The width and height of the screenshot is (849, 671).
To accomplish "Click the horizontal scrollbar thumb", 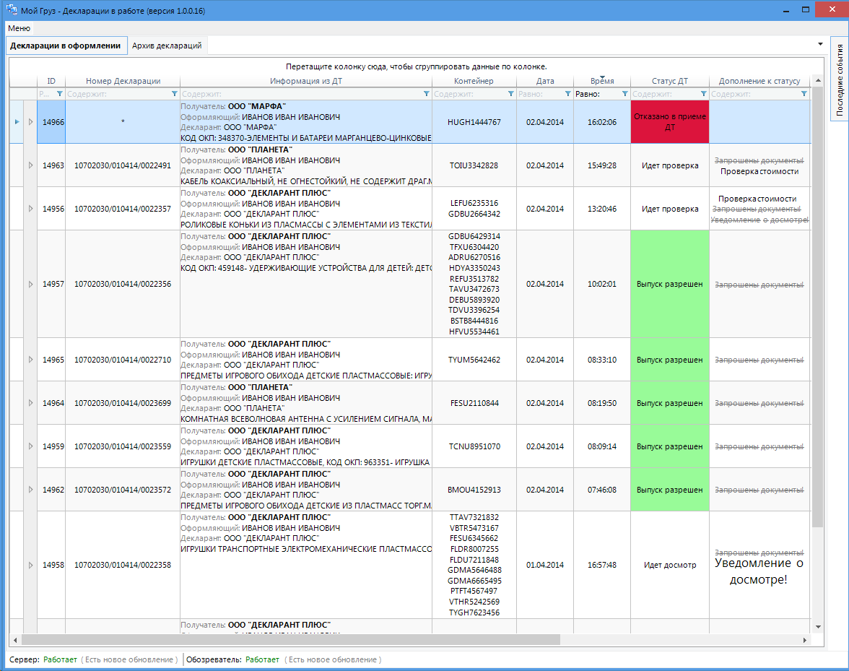I will 290,640.
